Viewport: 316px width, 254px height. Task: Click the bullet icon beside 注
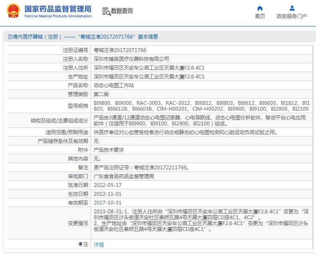pyautogui.click(x=80, y=244)
